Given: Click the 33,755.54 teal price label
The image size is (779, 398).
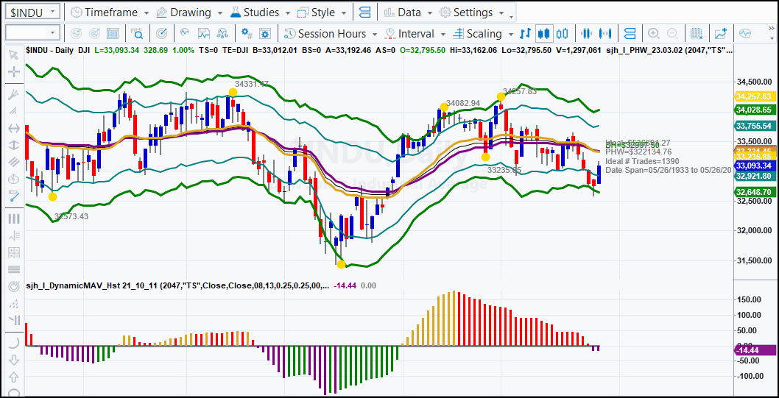Looking at the screenshot, I should (754, 126).
